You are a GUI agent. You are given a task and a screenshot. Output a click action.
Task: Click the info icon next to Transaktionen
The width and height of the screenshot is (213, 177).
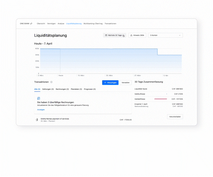tap(51, 82)
